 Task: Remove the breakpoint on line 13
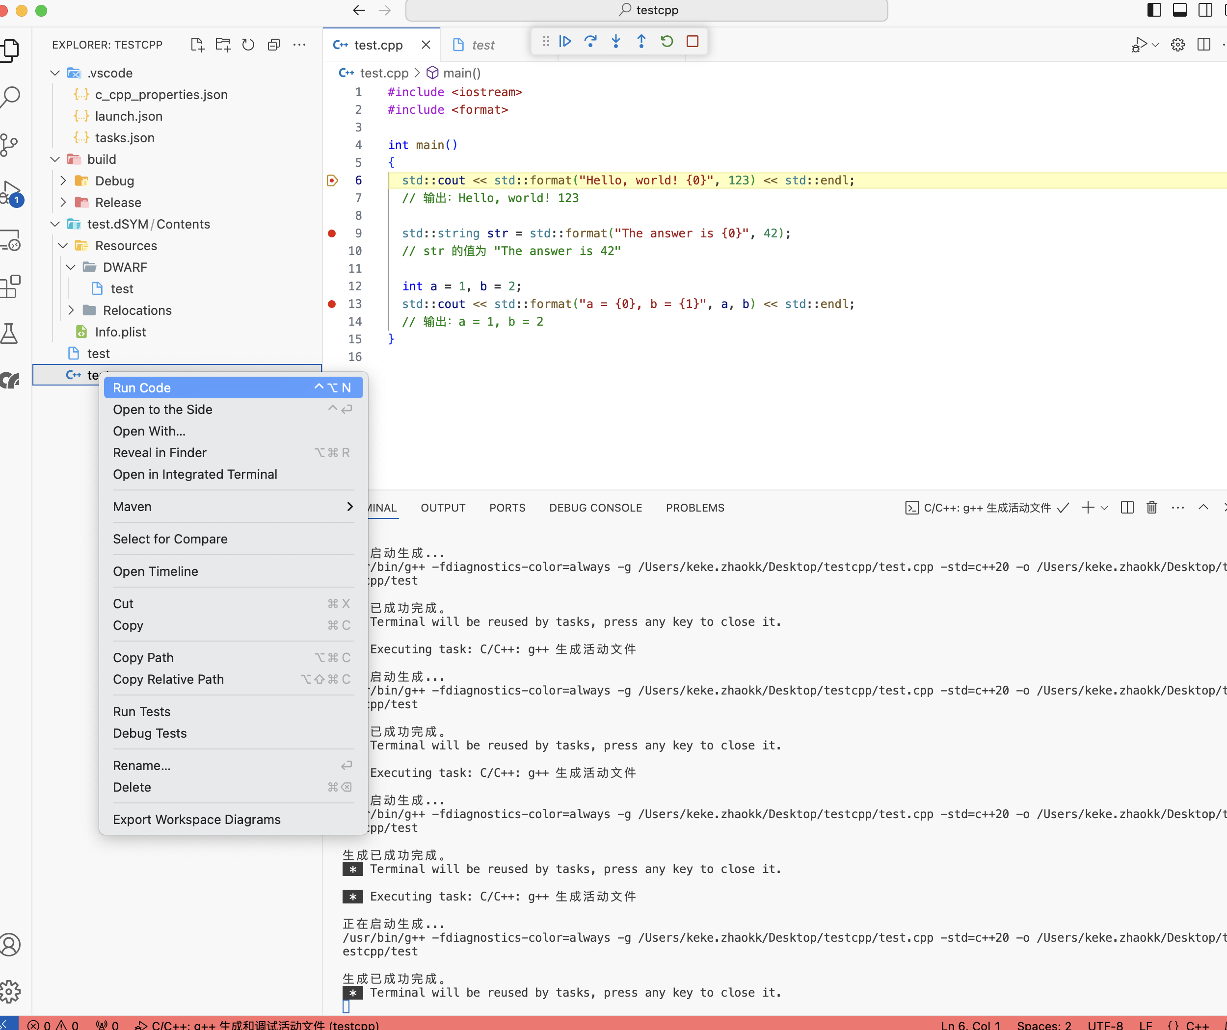pyautogui.click(x=332, y=304)
